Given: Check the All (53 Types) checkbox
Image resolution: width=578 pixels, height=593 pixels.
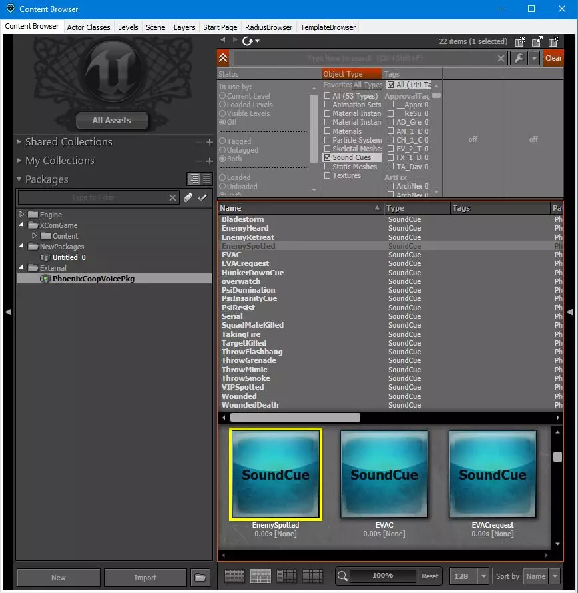Looking at the screenshot, I should [328, 96].
